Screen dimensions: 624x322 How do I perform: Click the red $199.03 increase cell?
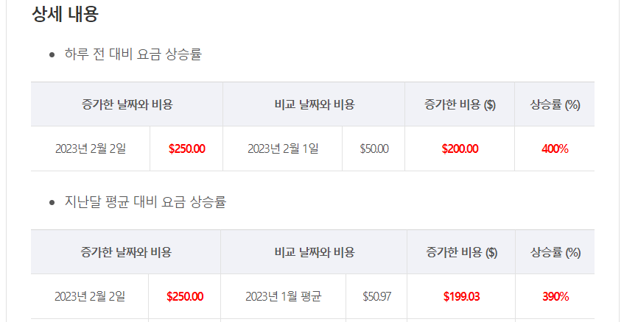461,296
